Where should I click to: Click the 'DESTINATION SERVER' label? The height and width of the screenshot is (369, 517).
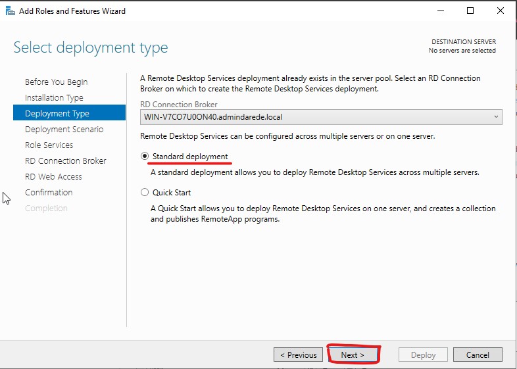click(464, 42)
